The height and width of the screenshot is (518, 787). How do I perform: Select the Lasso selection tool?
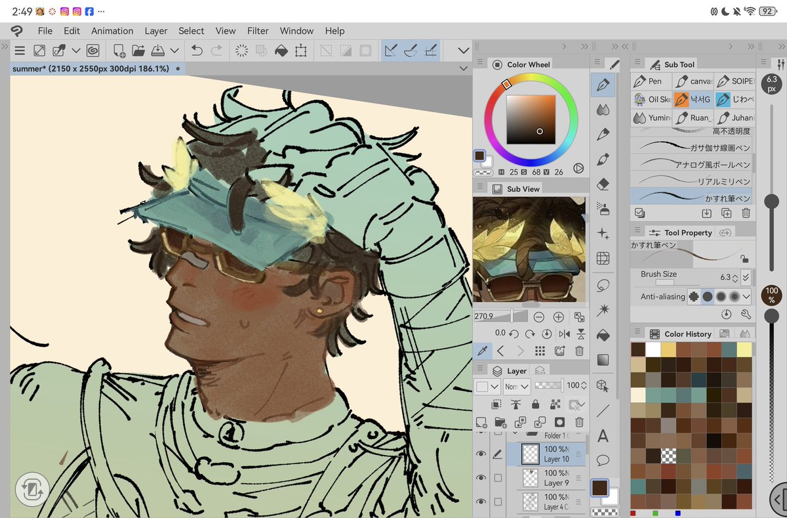603,285
